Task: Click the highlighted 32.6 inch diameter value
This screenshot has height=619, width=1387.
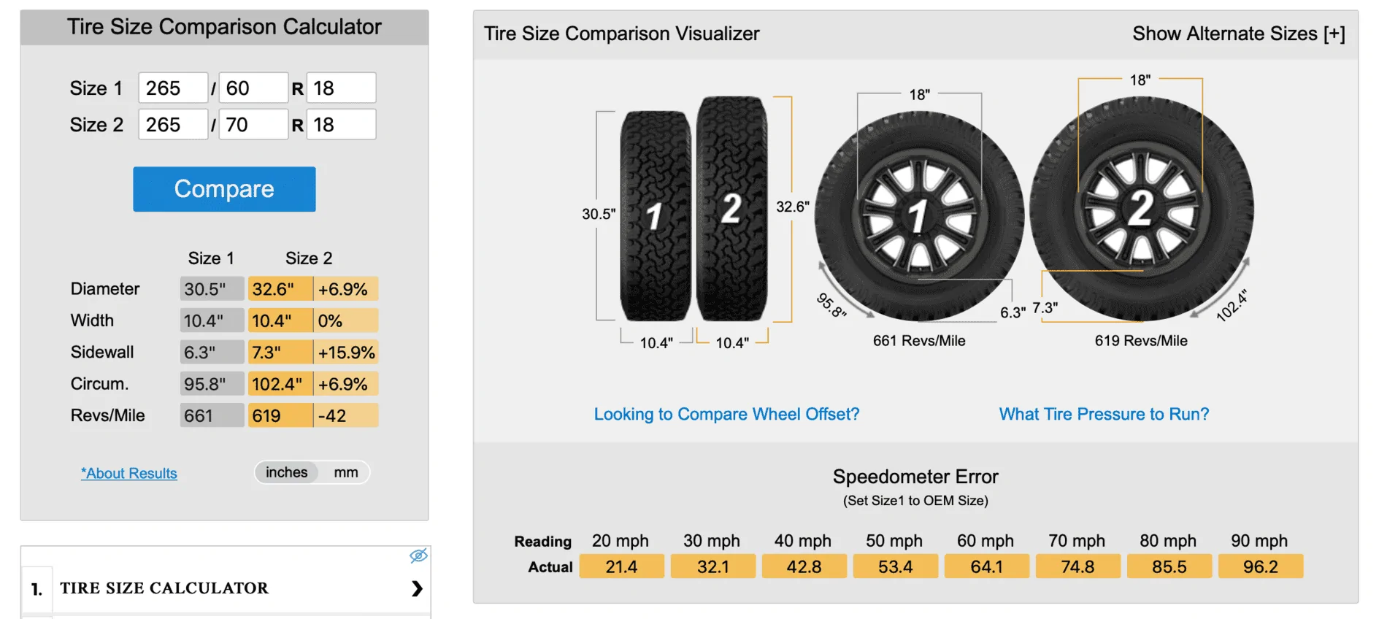Action: (x=279, y=288)
